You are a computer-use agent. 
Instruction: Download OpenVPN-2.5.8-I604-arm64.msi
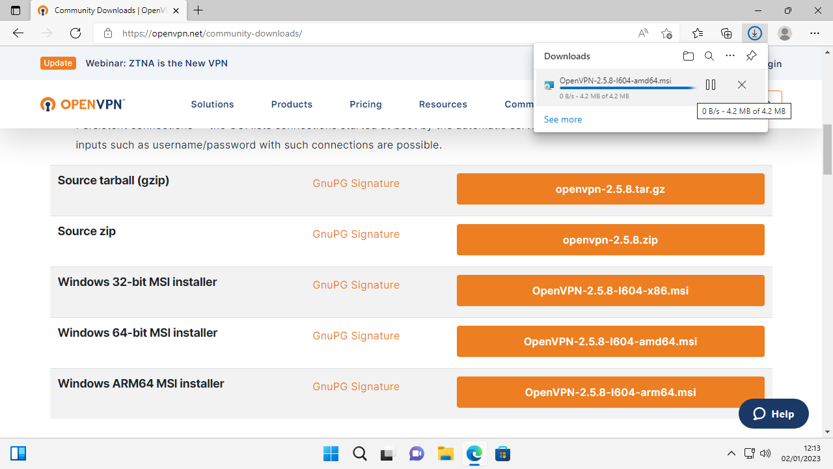610,392
